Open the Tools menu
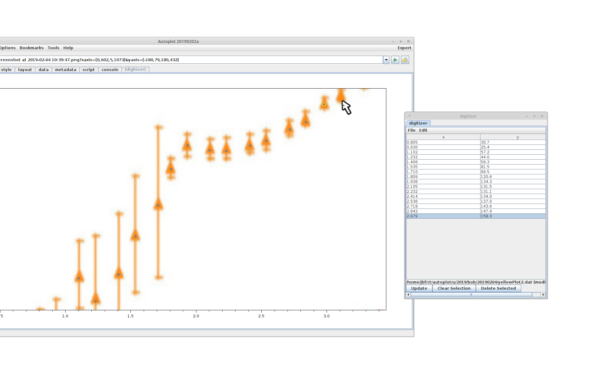Image resolution: width=591 pixels, height=369 pixels. tap(53, 48)
